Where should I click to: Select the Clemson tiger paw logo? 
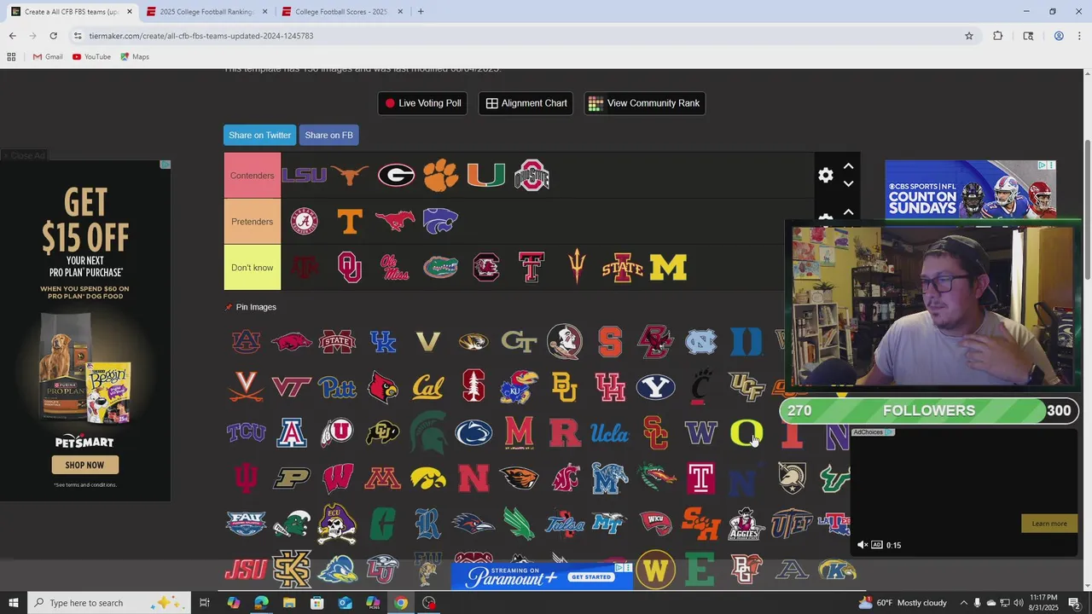tap(441, 176)
